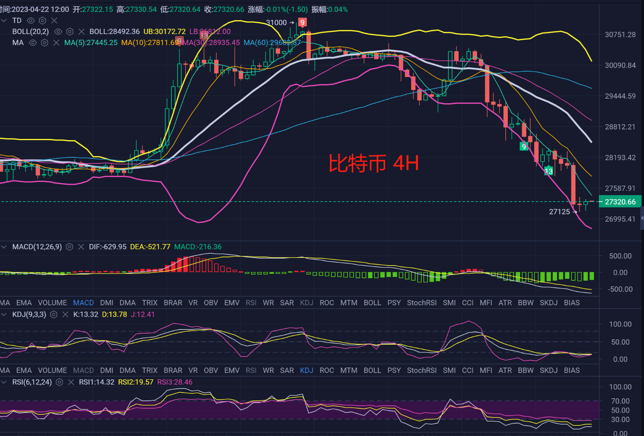This screenshot has height=436, width=644.
Task: Choose BBW under the KDJ panel
Action: 526,370
